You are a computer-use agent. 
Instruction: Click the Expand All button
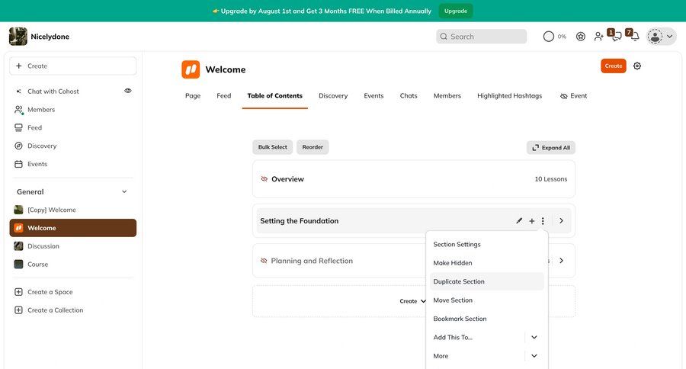click(551, 147)
